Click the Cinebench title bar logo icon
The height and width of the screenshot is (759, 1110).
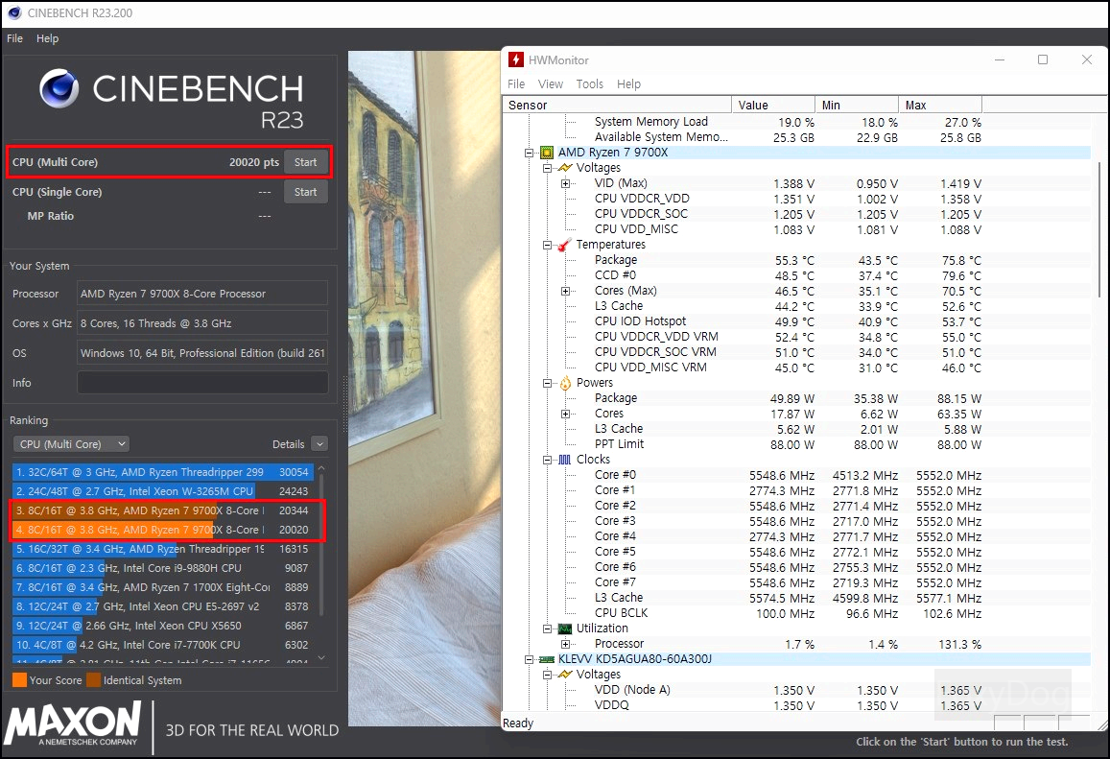[x=14, y=12]
